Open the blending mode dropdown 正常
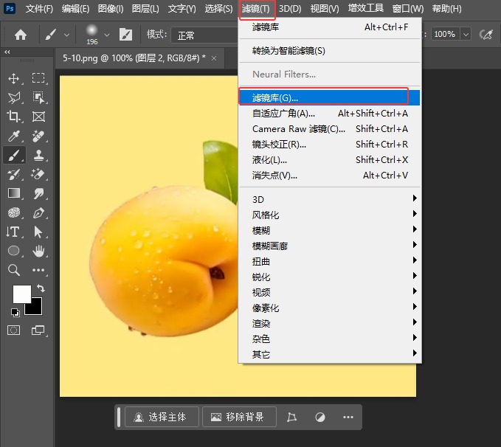The width and height of the screenshot is (501, 447). (204, 35)
